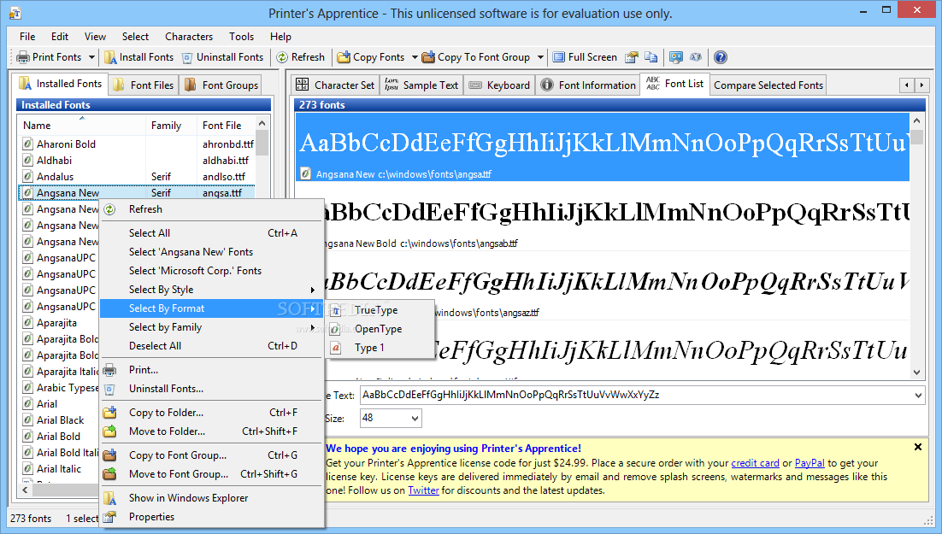
Task: Open the Font Information tab
Action: click(587, 85)
